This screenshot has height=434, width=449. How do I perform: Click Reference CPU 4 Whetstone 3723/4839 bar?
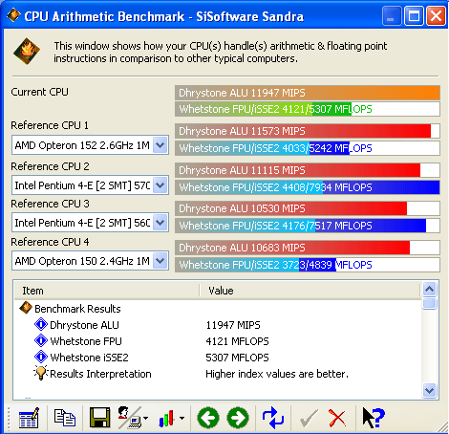pyautogui.click(x=308, y=265)
